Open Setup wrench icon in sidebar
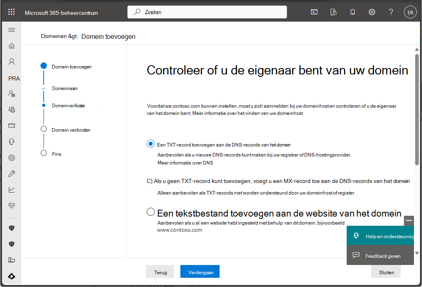 12,174
